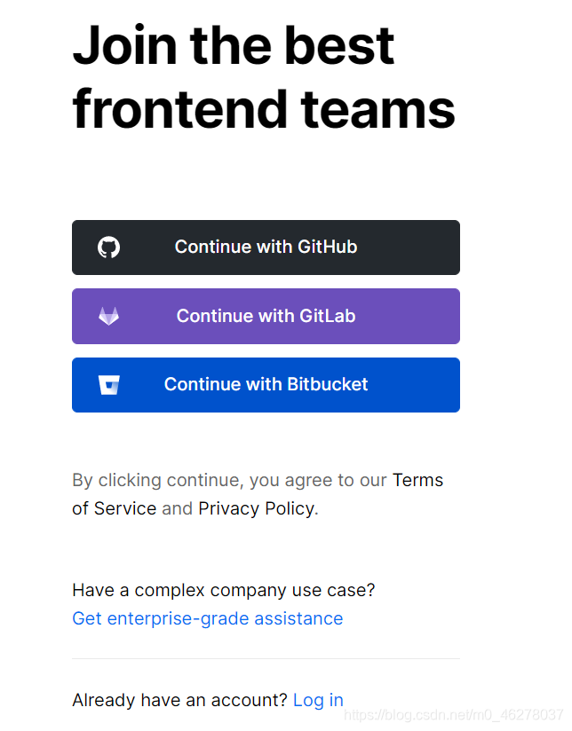This screenshot has height=731, width=572.
Task: Sign up using Continue with Bitbucket
Action: (x=266, y=385)
